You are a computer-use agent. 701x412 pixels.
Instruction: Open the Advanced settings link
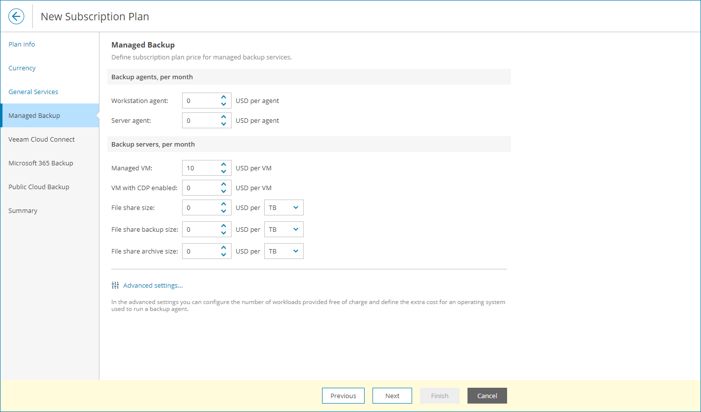click(153, 286)
